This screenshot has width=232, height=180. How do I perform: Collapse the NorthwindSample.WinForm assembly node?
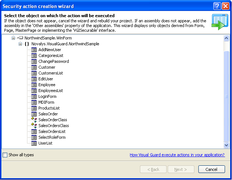14,38
